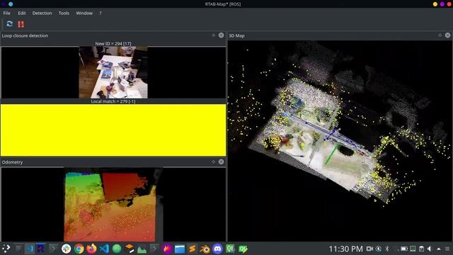Open the green system monitor taskbar icon

[142, 249]
